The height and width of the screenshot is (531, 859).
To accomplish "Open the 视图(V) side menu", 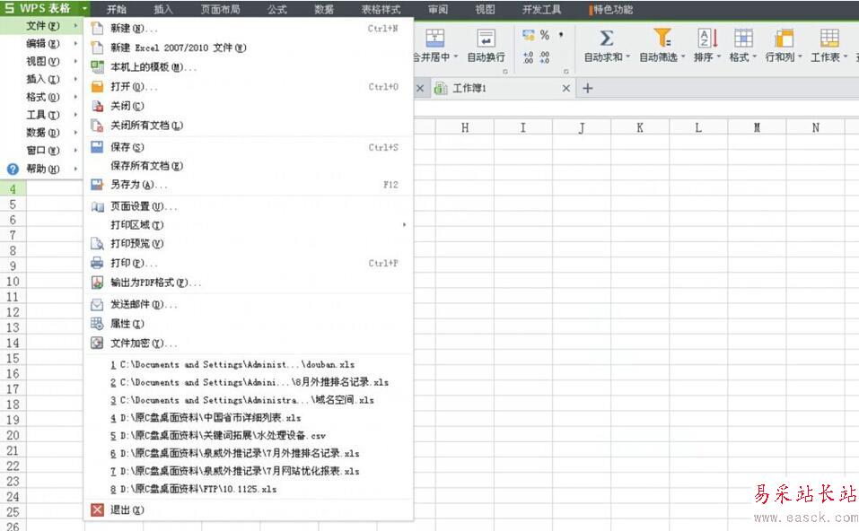I will (x=41, y=61).
